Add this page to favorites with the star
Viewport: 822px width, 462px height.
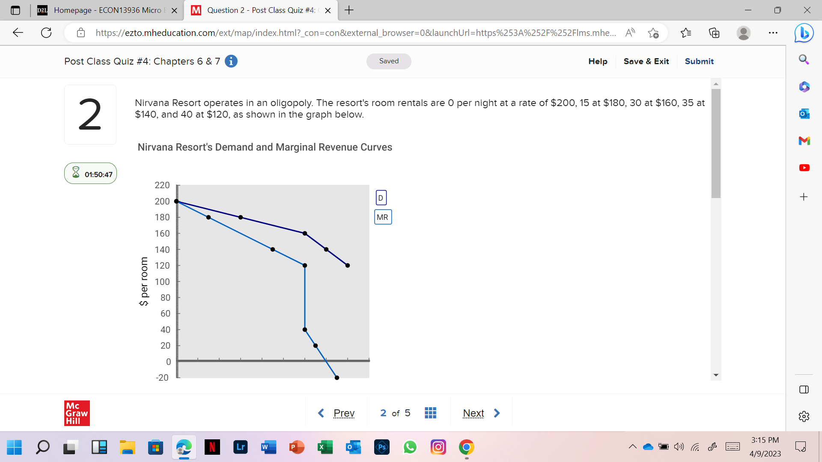tap(653, 33)
